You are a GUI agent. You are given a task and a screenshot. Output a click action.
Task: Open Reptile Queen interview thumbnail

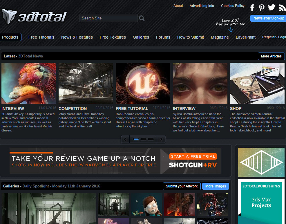tap(29, 83)
